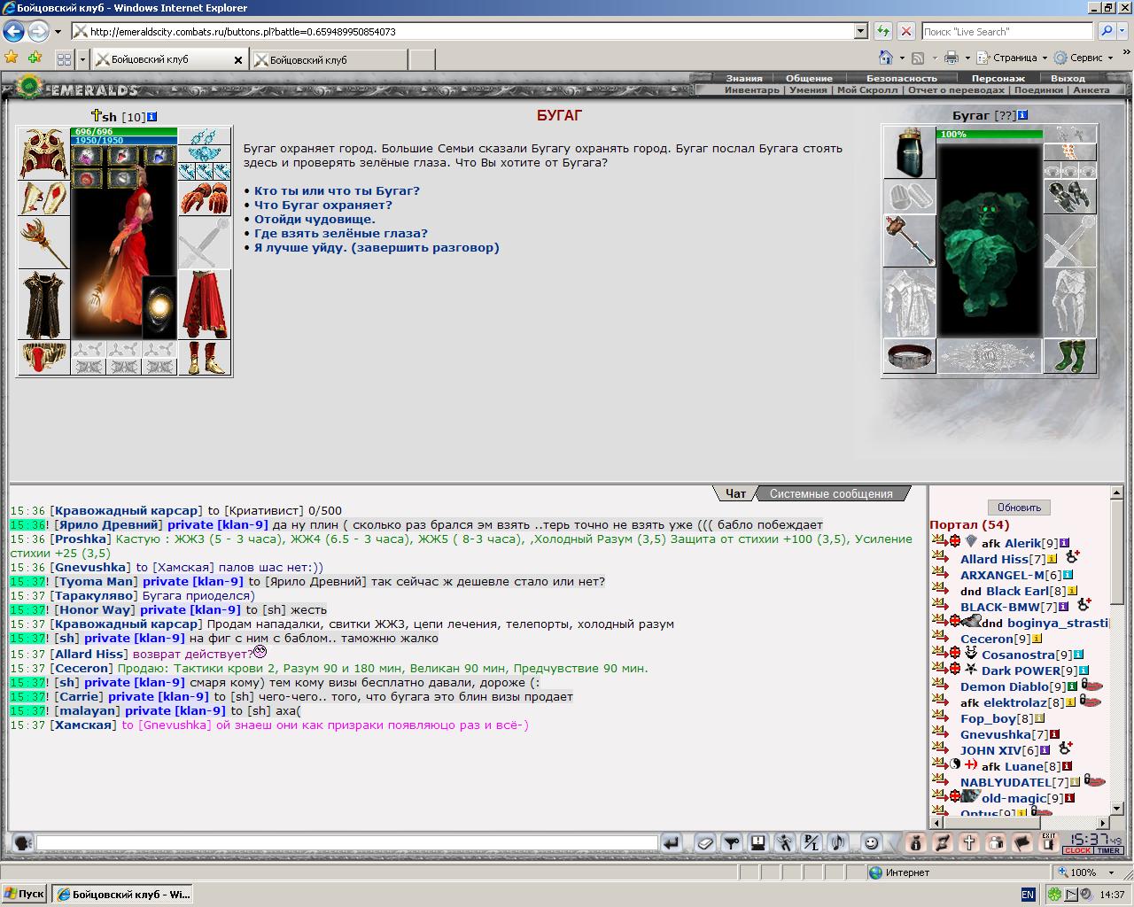Click Bugag's hammer weapon slot
Image resolution: width=1134 pixels, height=907 pixels.
coord(910,240)
